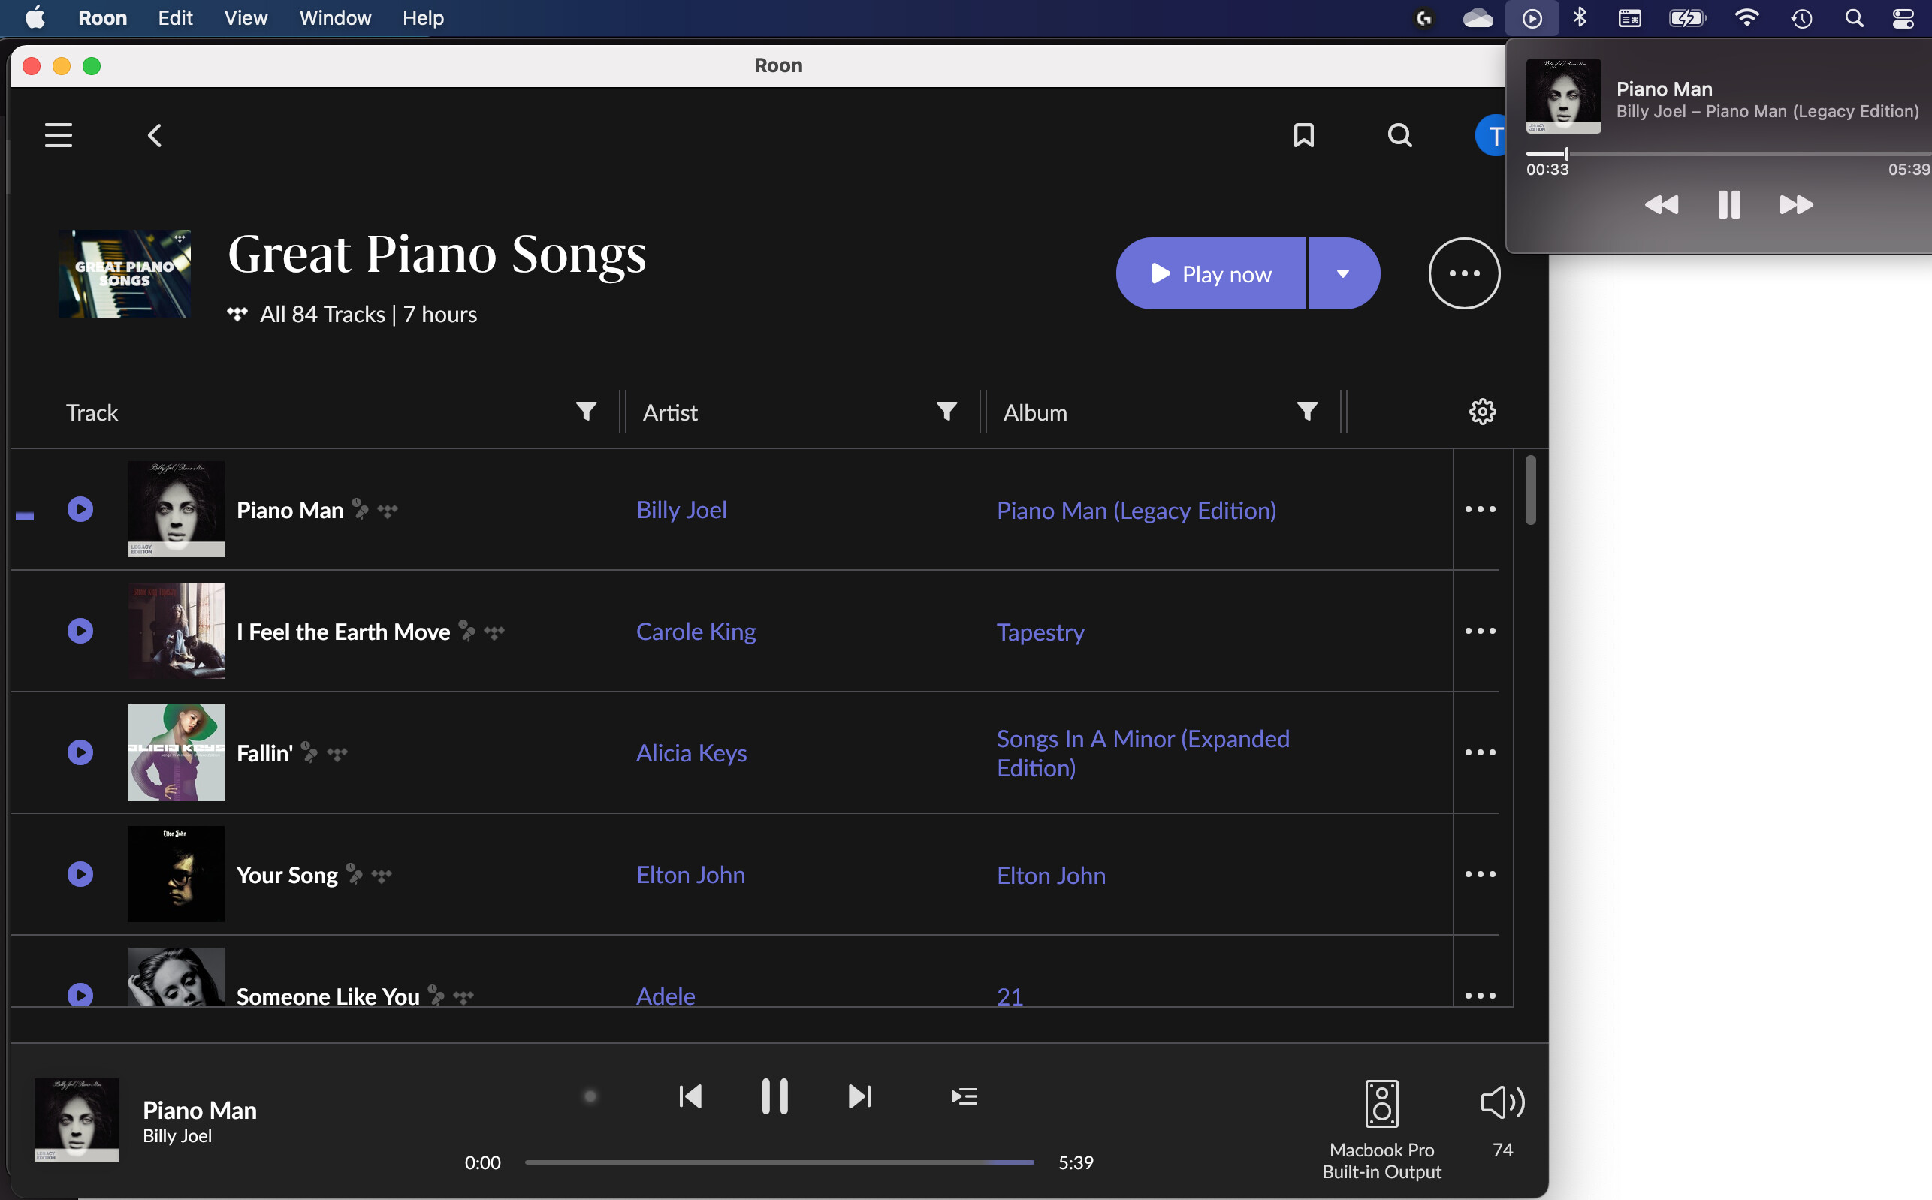Image resolution: width=1932 pixels, height=1200 pixels.
Task: Play I Feel the Earth Move row
Action: click(x=80, y=630)
